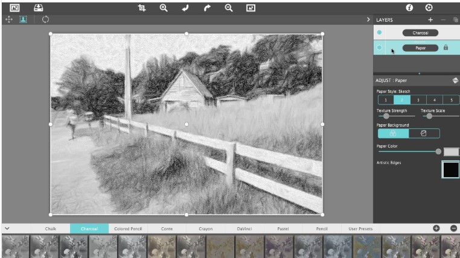Screen dimensions: 460x258
Task: Open the Pastel presets tab
Action: point(283,228)
